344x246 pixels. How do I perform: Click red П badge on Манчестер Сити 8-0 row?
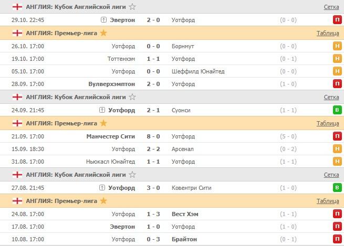point(336,136)
